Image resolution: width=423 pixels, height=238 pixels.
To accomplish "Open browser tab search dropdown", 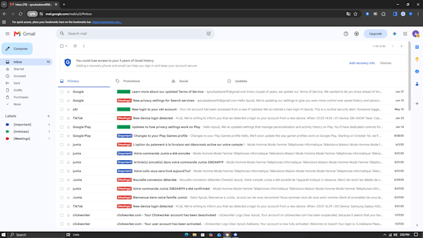I will point(4,4).
